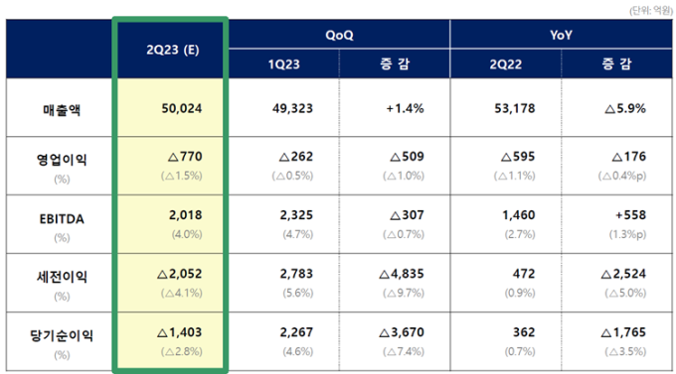Image resolution: width=676 pixels, height=374 pixels.
Task: Select the 당기순이익 row label
Action: (62, 335)
